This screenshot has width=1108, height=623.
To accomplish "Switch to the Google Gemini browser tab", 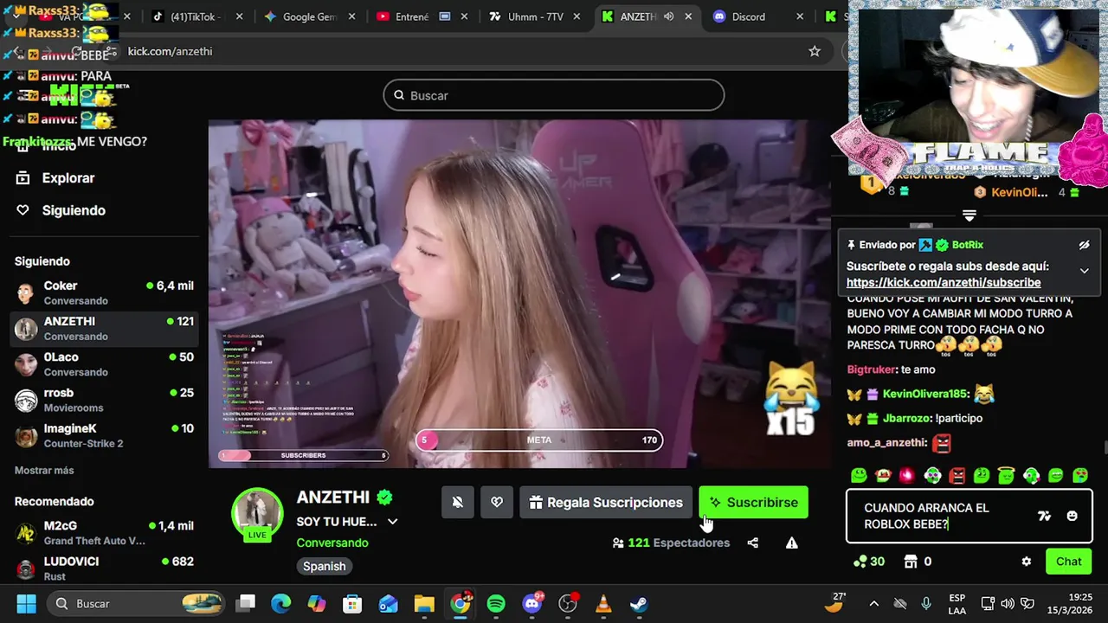I will [310, 16].
